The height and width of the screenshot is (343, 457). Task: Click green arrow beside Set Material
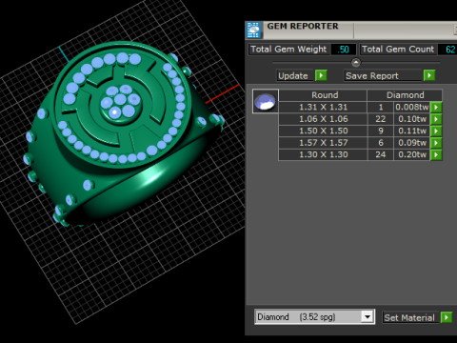coord(447,317)
